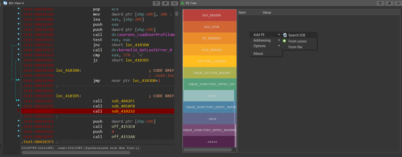Select the .reloc section block
Screen dimensions: 402x157
[209, 142]
